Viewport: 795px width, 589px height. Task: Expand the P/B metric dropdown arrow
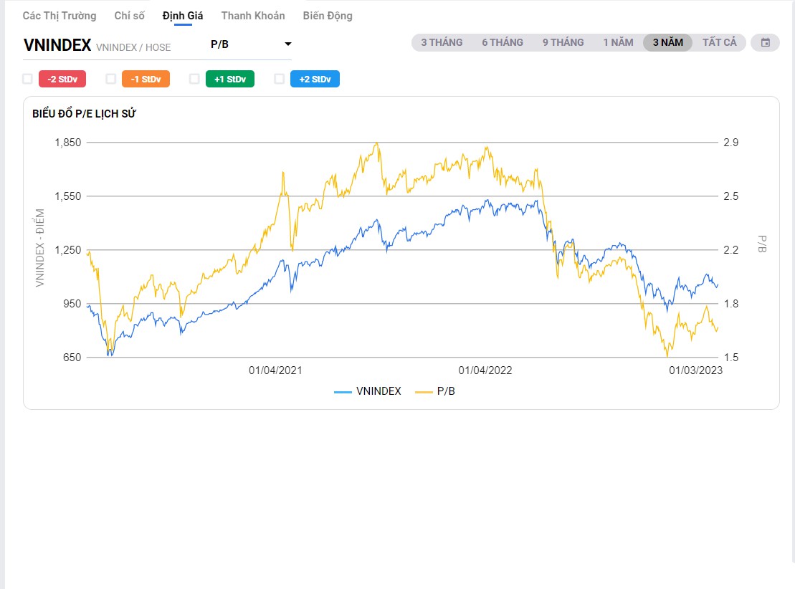click(x=287, y=44)
